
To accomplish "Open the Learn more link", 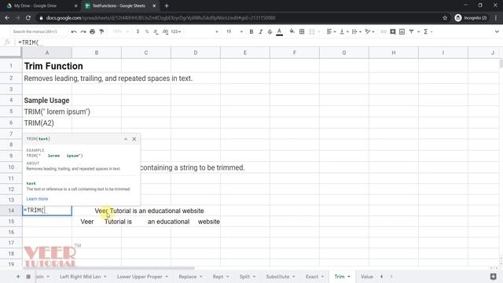I will pyautogui.click(x=37, y=199).
